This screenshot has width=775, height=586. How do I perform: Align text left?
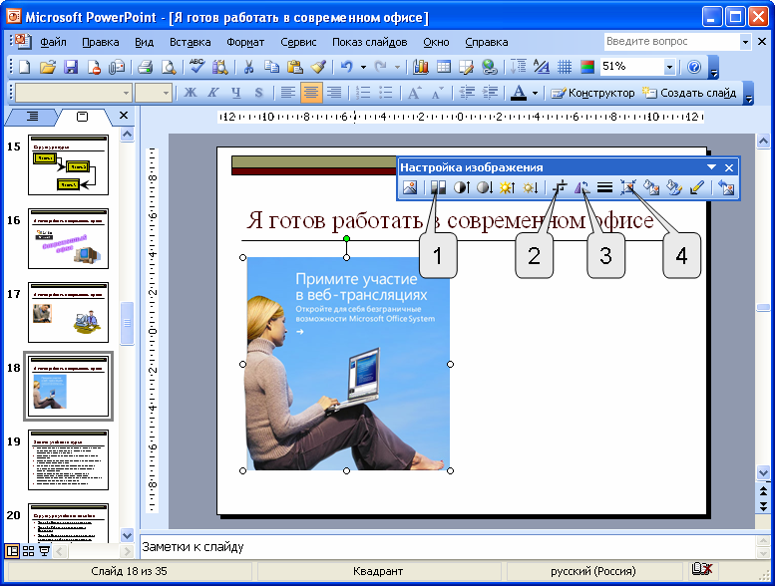point(287,93)
